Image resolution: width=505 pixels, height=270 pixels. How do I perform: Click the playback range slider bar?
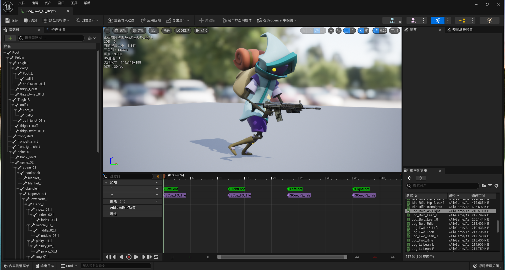[x=282, y=257]
